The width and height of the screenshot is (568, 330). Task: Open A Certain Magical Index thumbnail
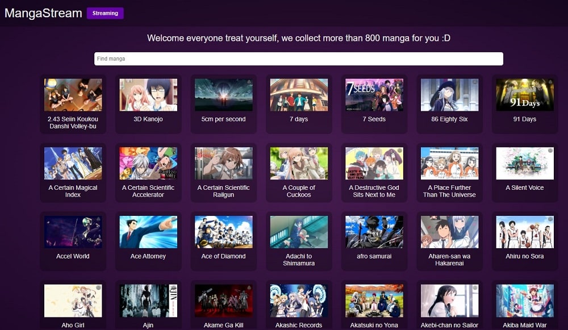pos(73,164)
